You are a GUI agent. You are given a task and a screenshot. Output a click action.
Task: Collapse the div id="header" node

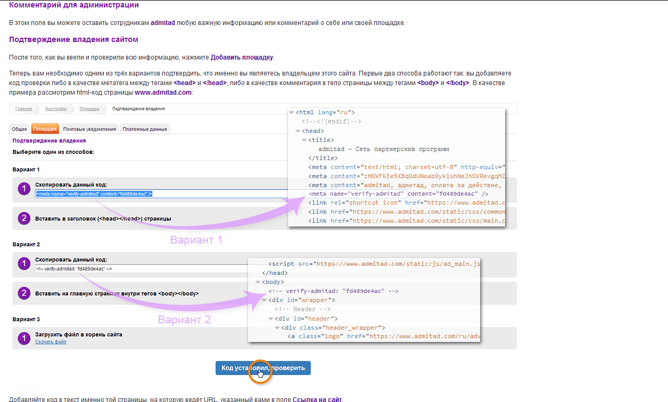coord(270,318)
